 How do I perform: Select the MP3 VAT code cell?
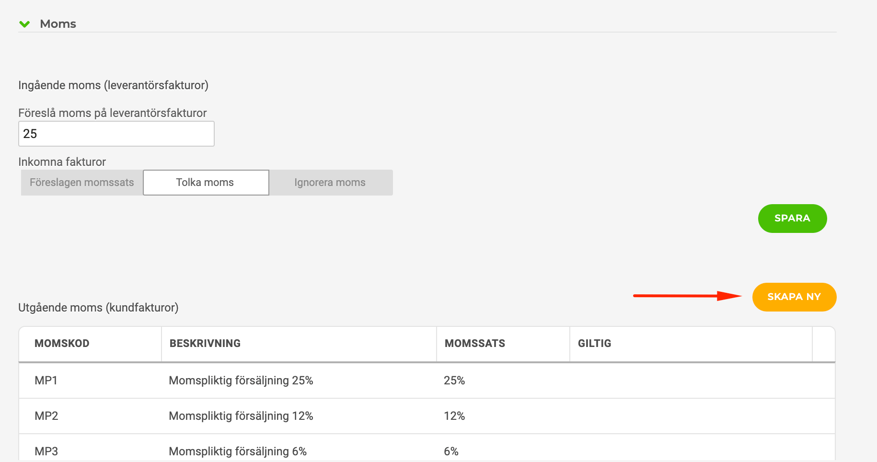pos(46,451)
